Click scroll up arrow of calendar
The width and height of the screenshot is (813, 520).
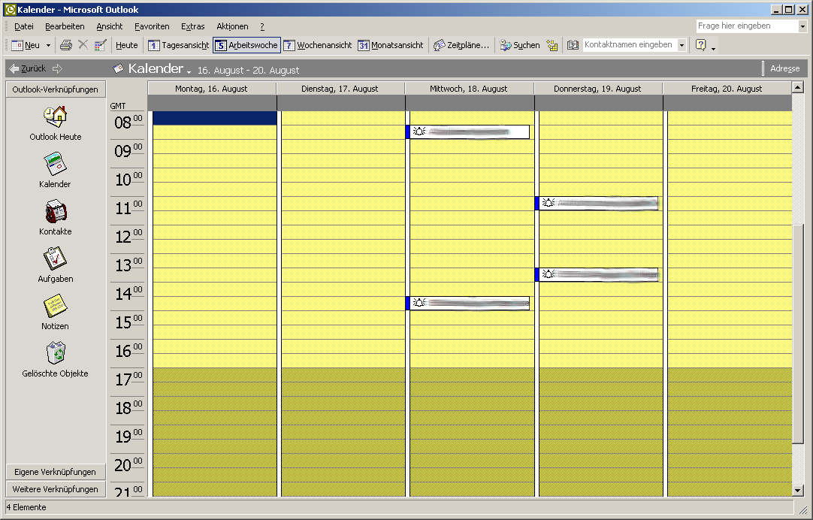coord(798,87)
